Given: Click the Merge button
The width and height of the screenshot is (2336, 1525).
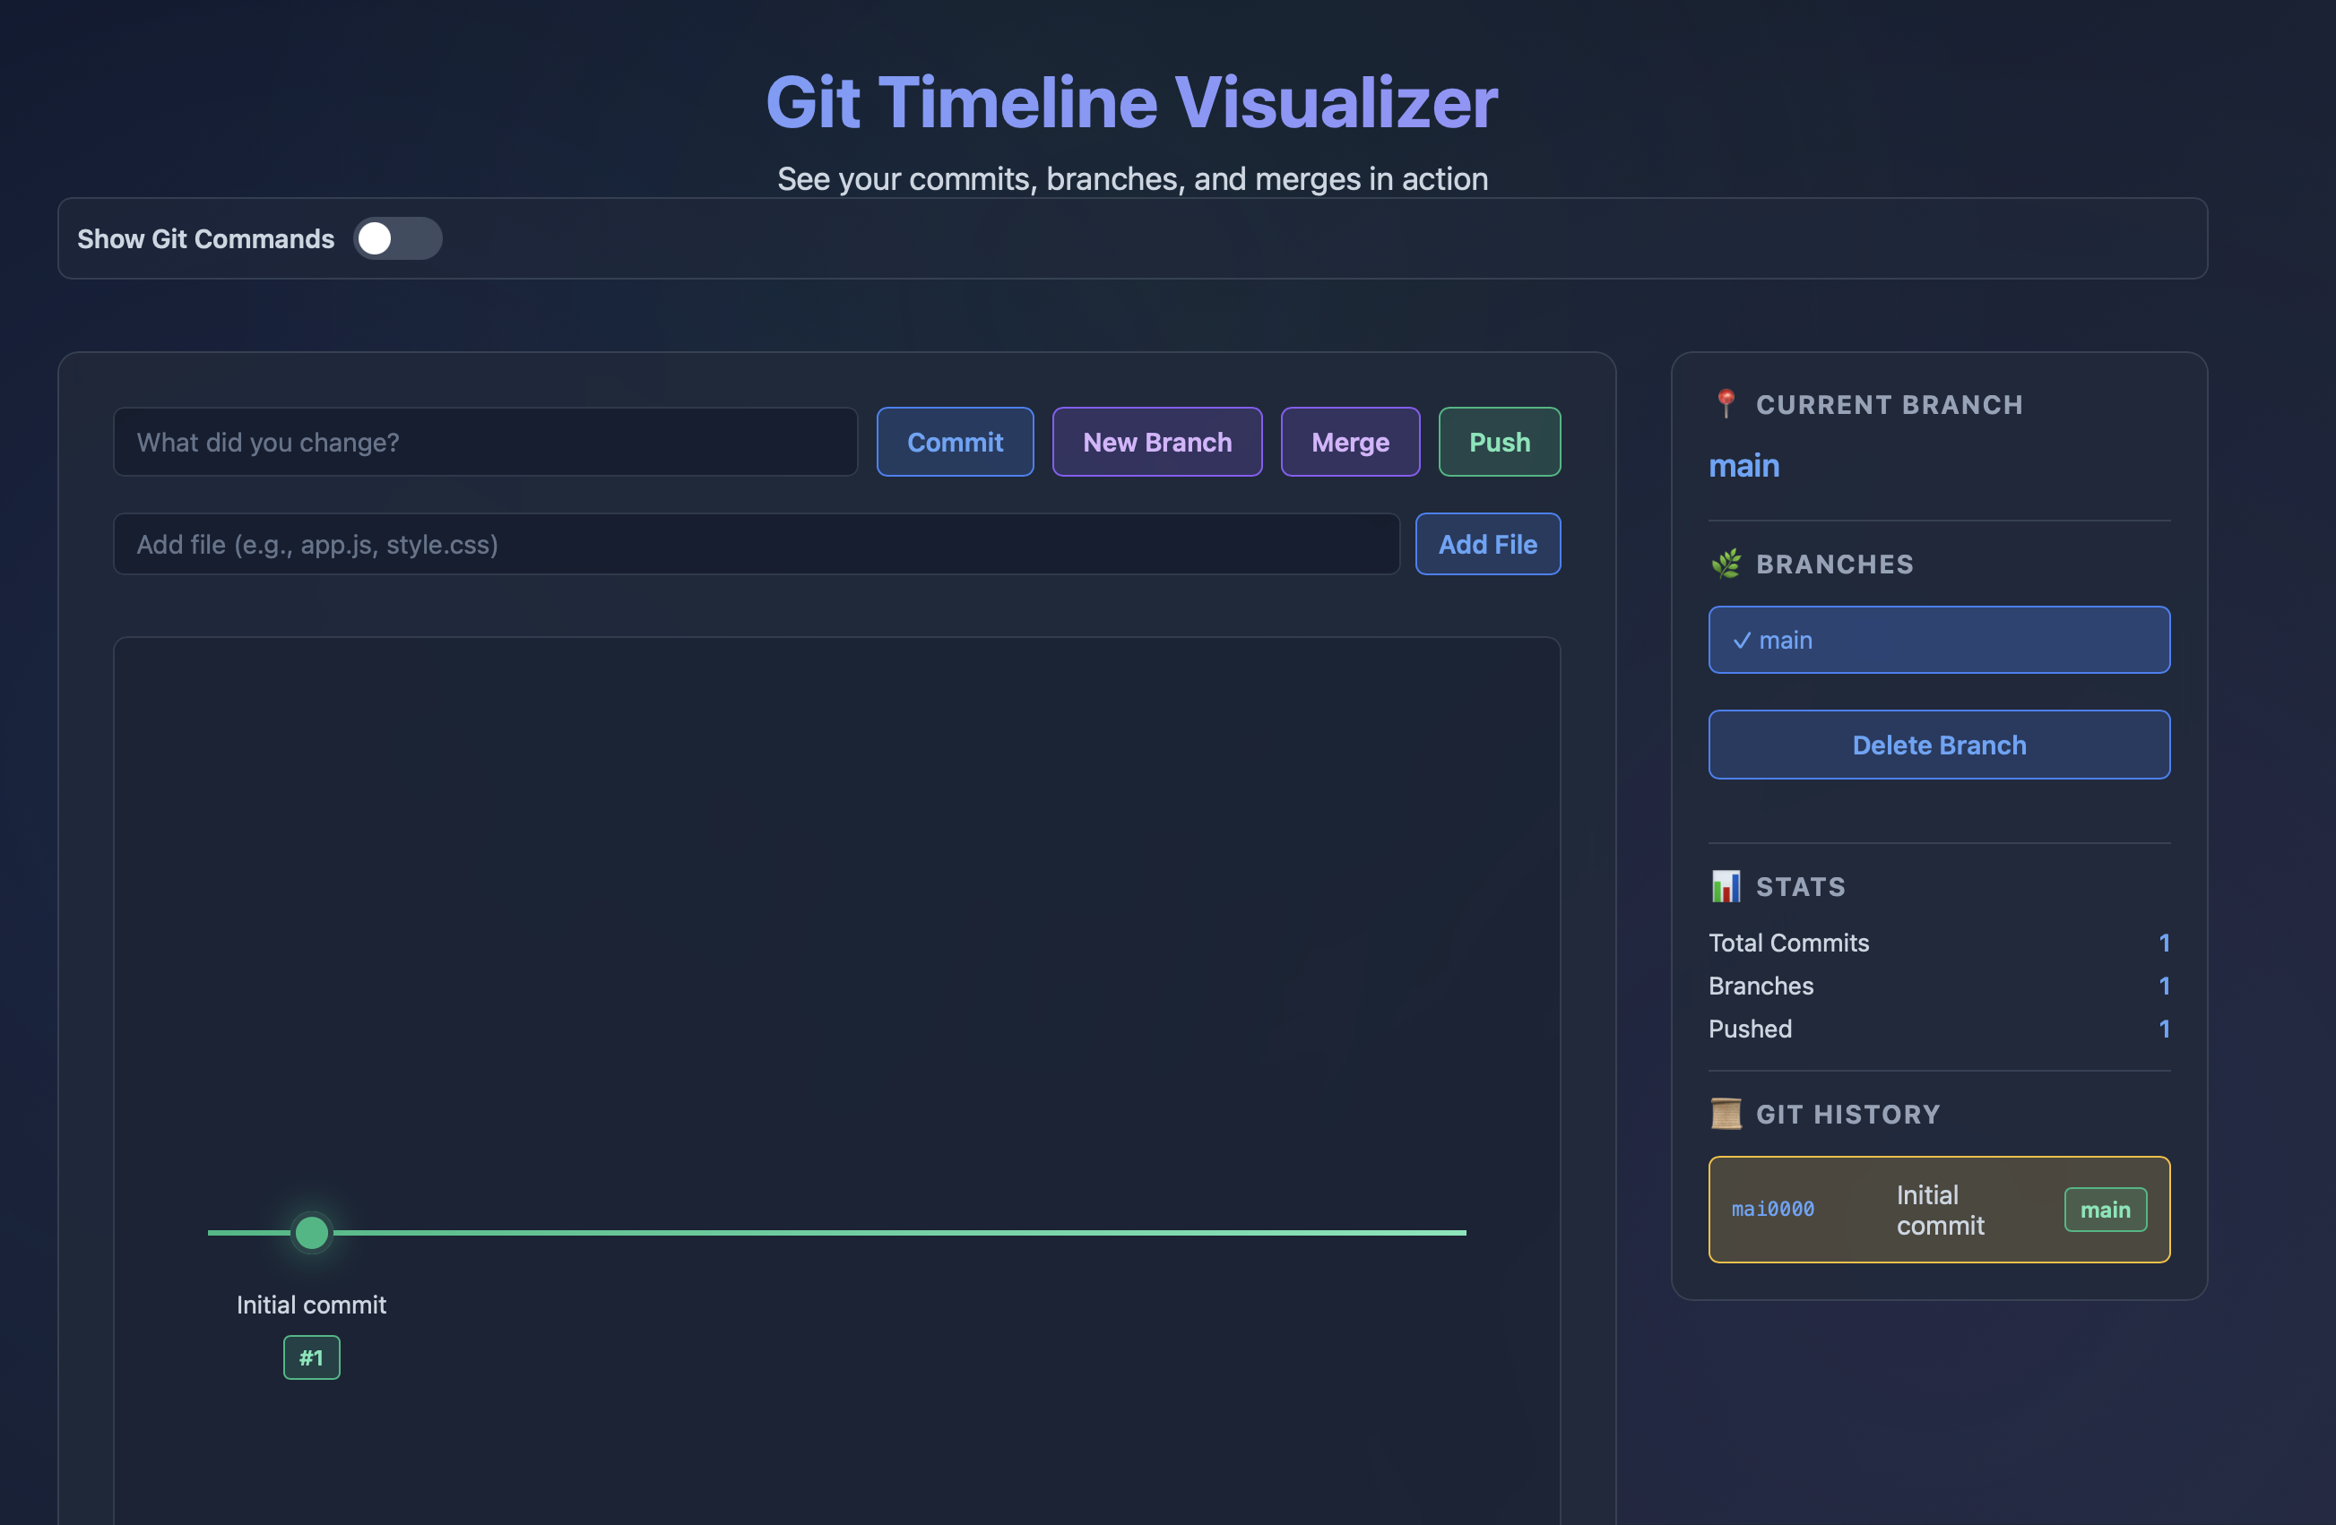Looking at the screenshot, I should coord(1350,442).
